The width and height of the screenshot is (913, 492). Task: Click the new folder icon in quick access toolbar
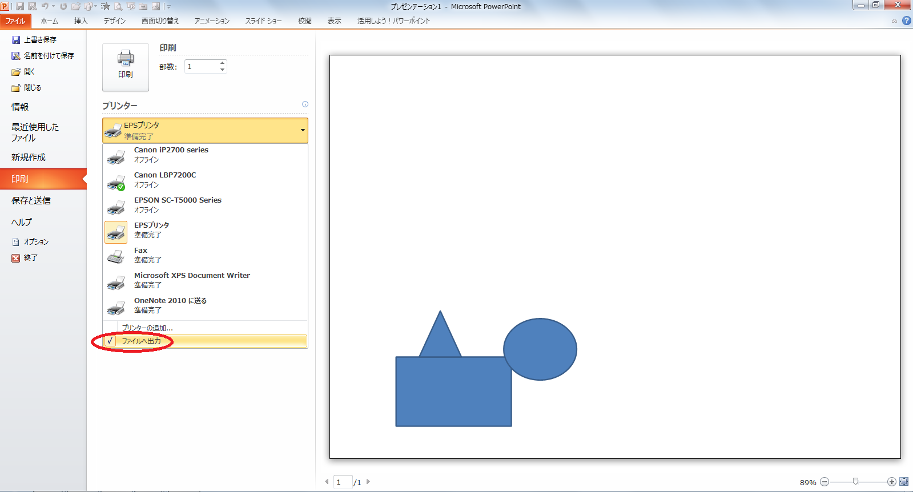click(143, 6)
